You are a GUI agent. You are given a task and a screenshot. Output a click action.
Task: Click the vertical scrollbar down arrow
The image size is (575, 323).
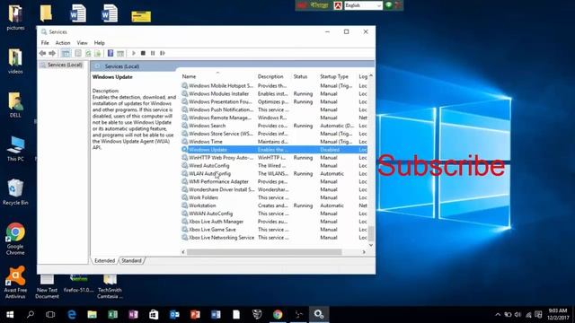click(371, 245)
